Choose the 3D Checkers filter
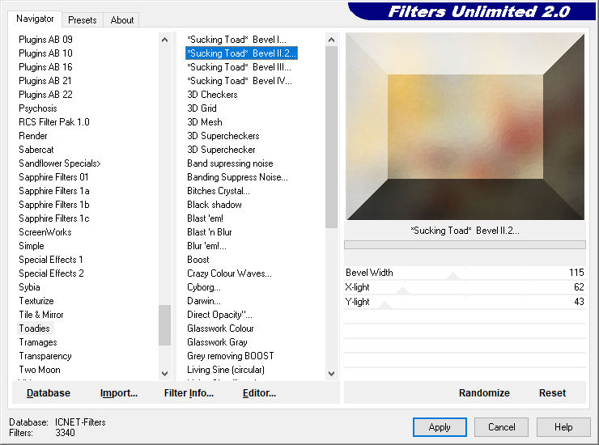Image resolution: width=599 pixels, height=445 pixels. (212, 95)
